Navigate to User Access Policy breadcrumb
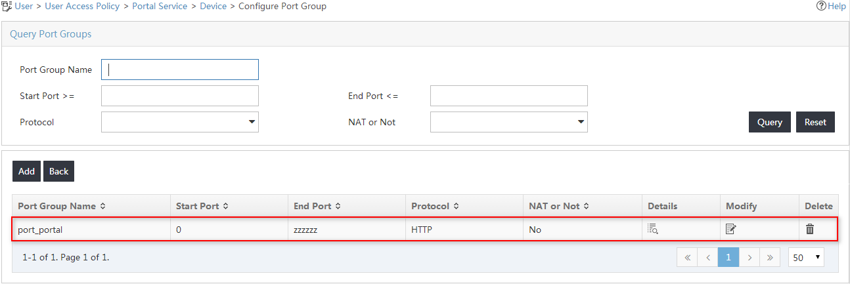The height and width of the screenshot is (284, 850). click(82, 6)
